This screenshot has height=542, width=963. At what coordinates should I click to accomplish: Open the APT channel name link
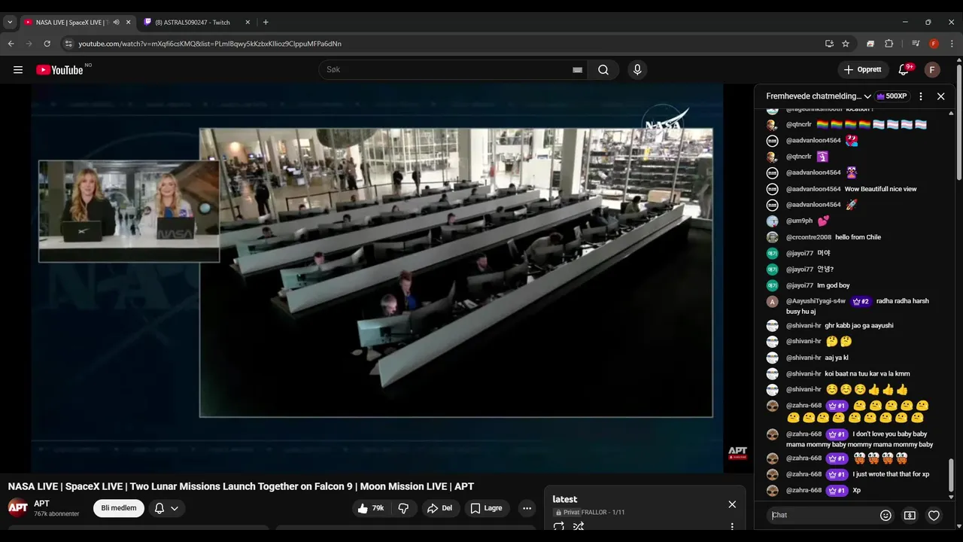click(x=41, y=504)
